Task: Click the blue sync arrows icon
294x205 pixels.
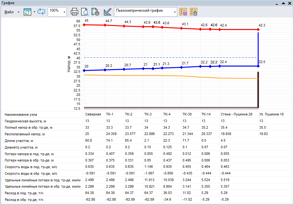Action: pos(41,12)
